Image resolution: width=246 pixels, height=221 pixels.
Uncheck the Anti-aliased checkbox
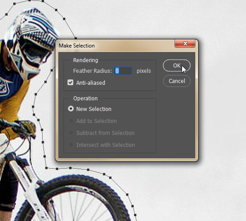point(70,83)
